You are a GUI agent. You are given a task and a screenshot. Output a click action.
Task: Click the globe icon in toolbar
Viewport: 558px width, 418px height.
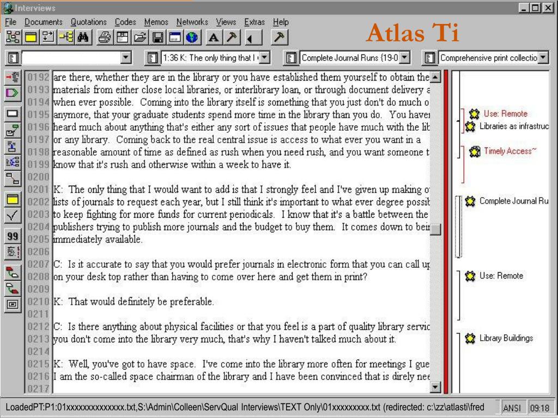click(192, 37)
